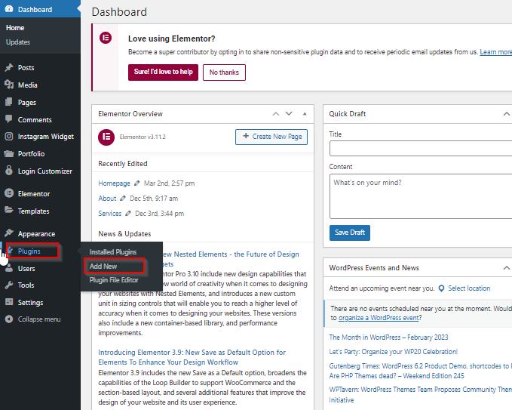Select Home under Dashboard menu
The width and height of the screenshot is (512, 410).
coord(15,28)
